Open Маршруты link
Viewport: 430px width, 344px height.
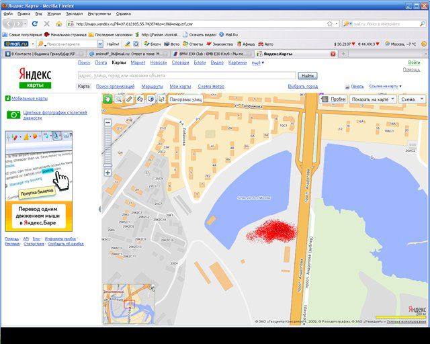(153, 86)
